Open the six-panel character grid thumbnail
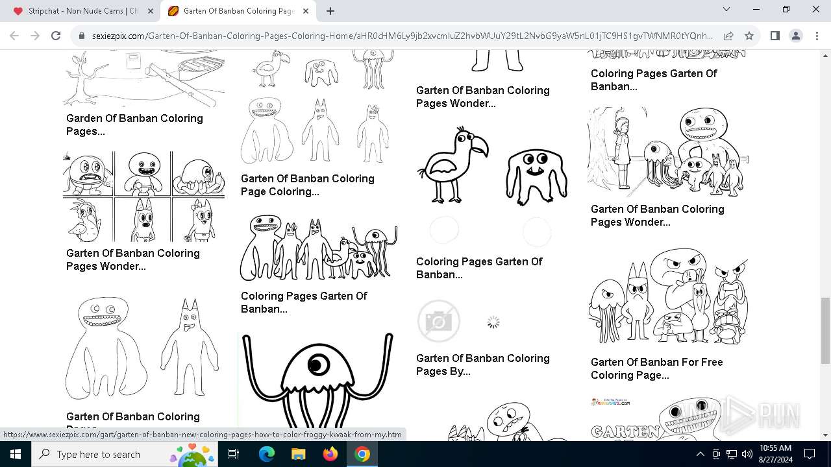The width and height of the screenshot is (831, 467). 144,197
